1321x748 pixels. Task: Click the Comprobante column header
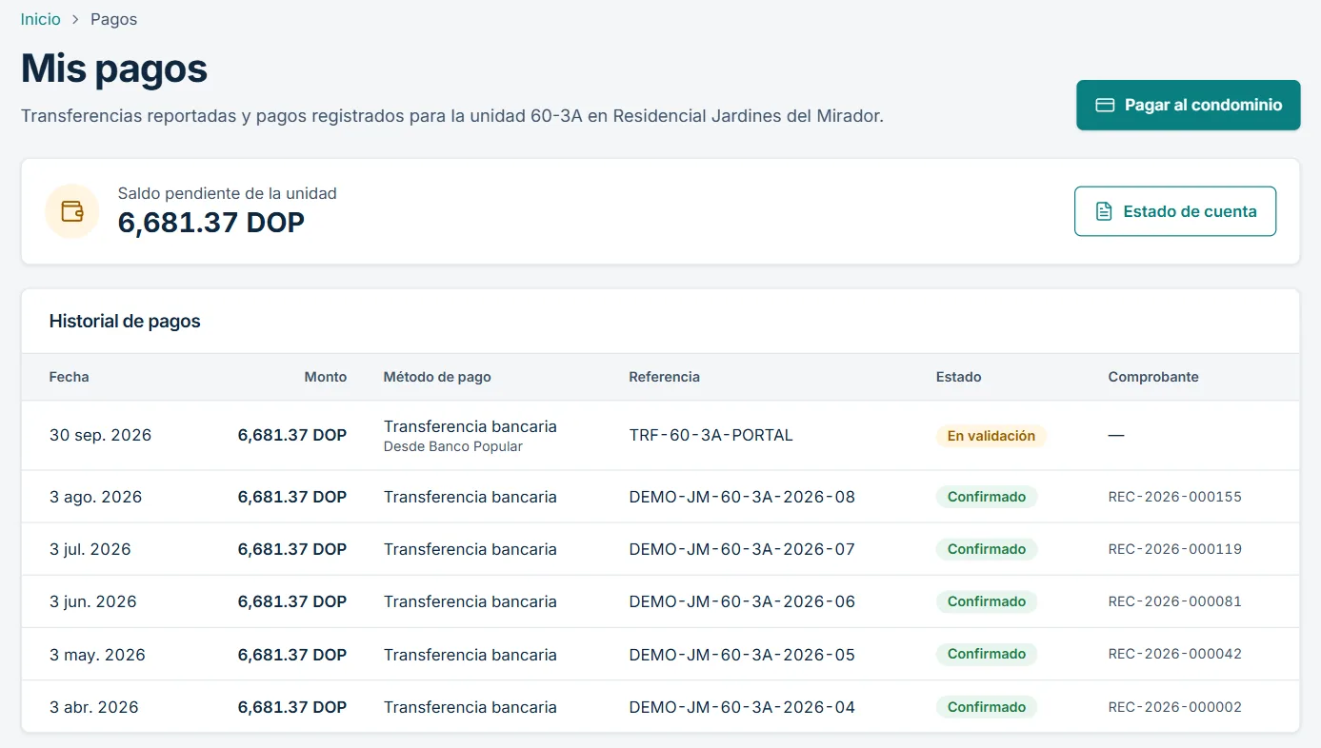point(1153,377)
